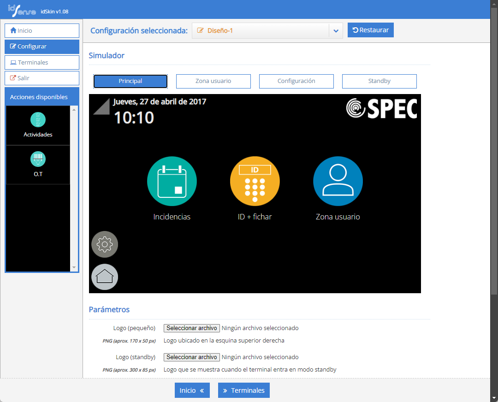
Task: Switch to the Configuración tab
Action: point(296,81)
